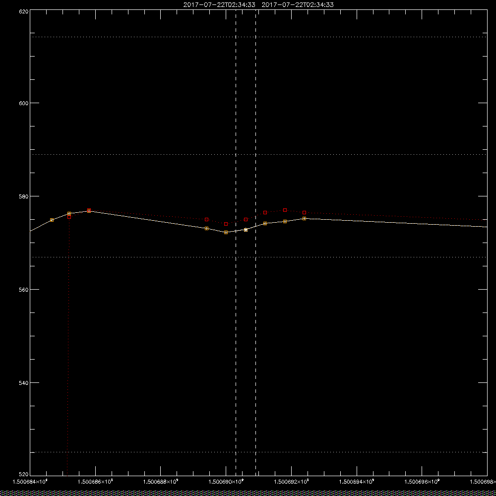Image resolution: width=496 pixels, height=496 pixels.
Task: Pick the first orange marker on the solid curve
Action: (x=52, y=220)
